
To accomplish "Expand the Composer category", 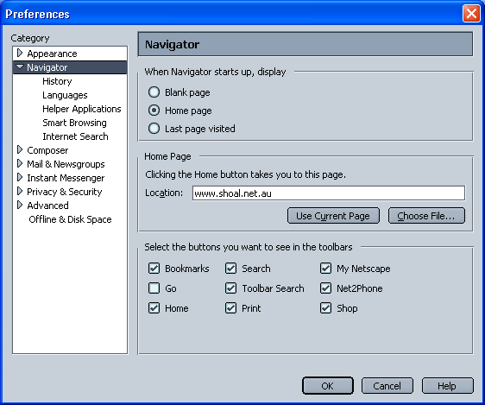I will click(20, 150).
